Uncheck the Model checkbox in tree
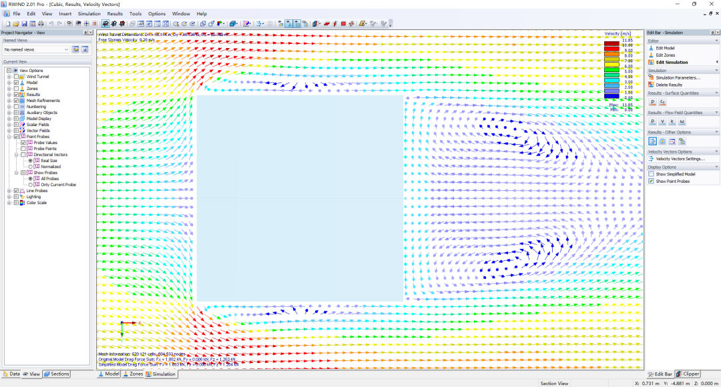Viewport: 721px width, 387px height. [16, 83]
